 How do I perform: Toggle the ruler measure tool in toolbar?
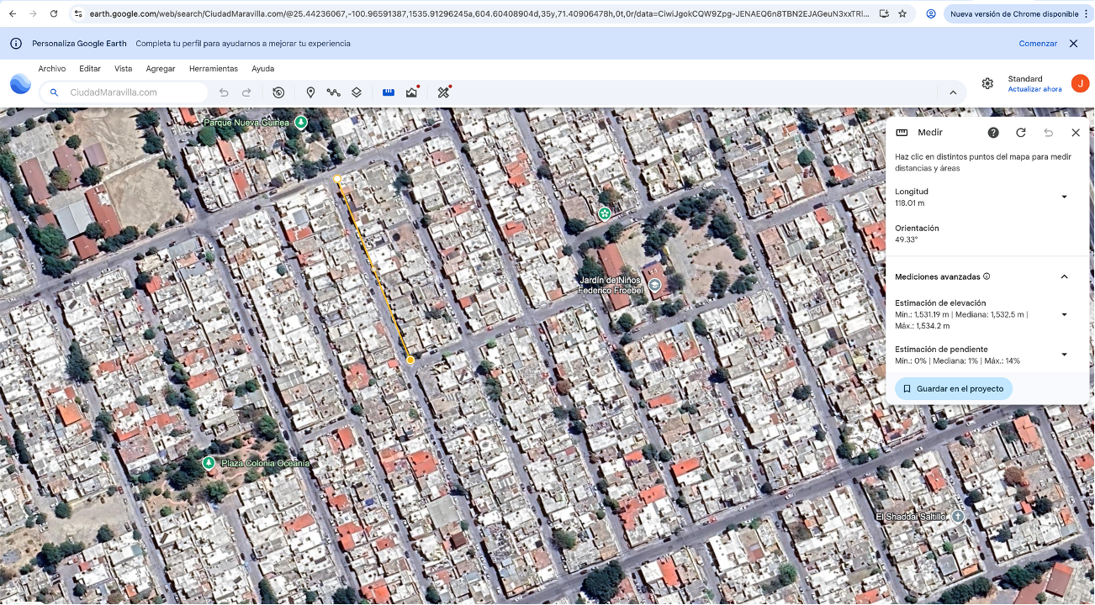389,92
